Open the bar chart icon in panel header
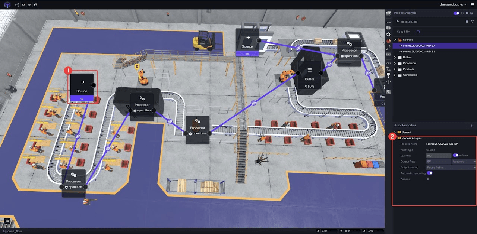Image resolution: width=477 pixels, height=234 pixels. click(472, 13)
